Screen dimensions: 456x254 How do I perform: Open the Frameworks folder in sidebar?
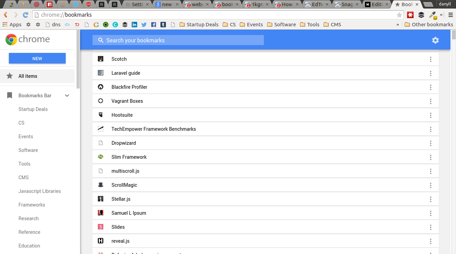32,205
